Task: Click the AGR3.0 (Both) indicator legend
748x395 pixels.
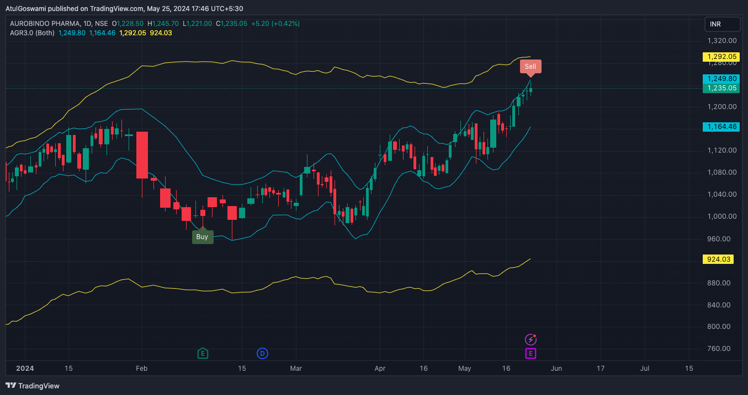Action: coord(32,33)
